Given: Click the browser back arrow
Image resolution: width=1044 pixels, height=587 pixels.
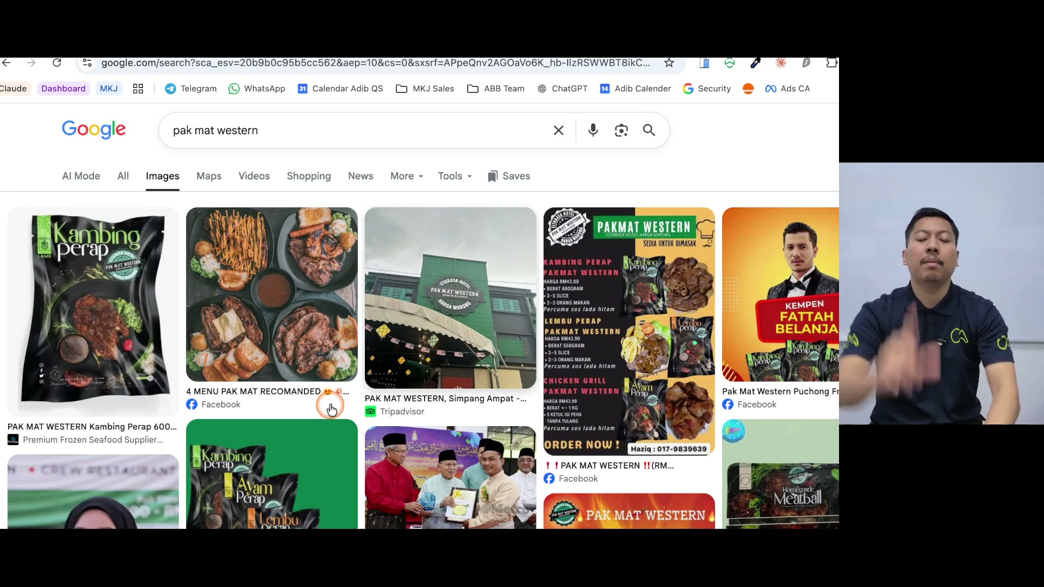Looking at the screenshot, I should [7, 63].
